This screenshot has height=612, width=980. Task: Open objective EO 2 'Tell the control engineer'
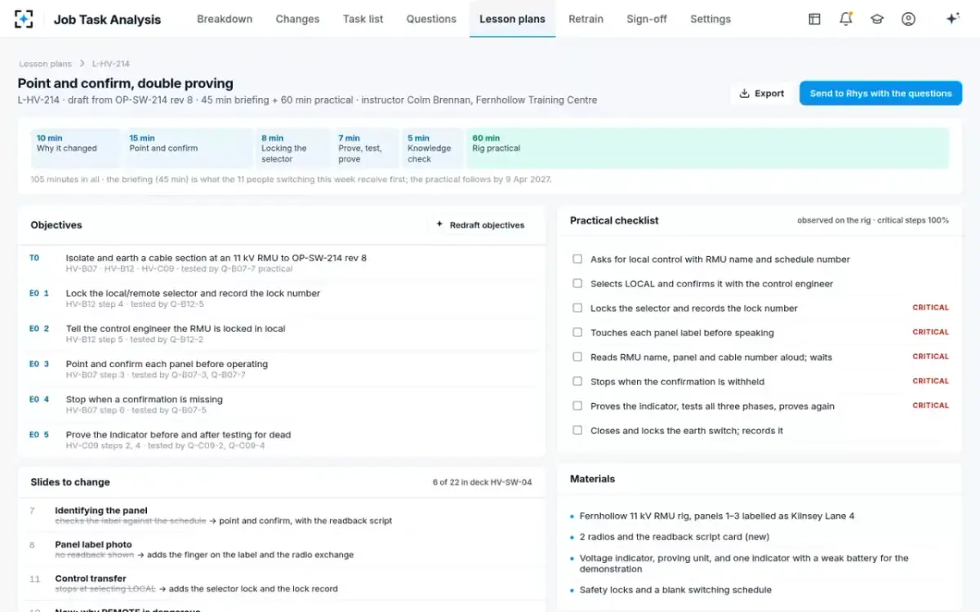pyautogui.click(x=282, y=333)
